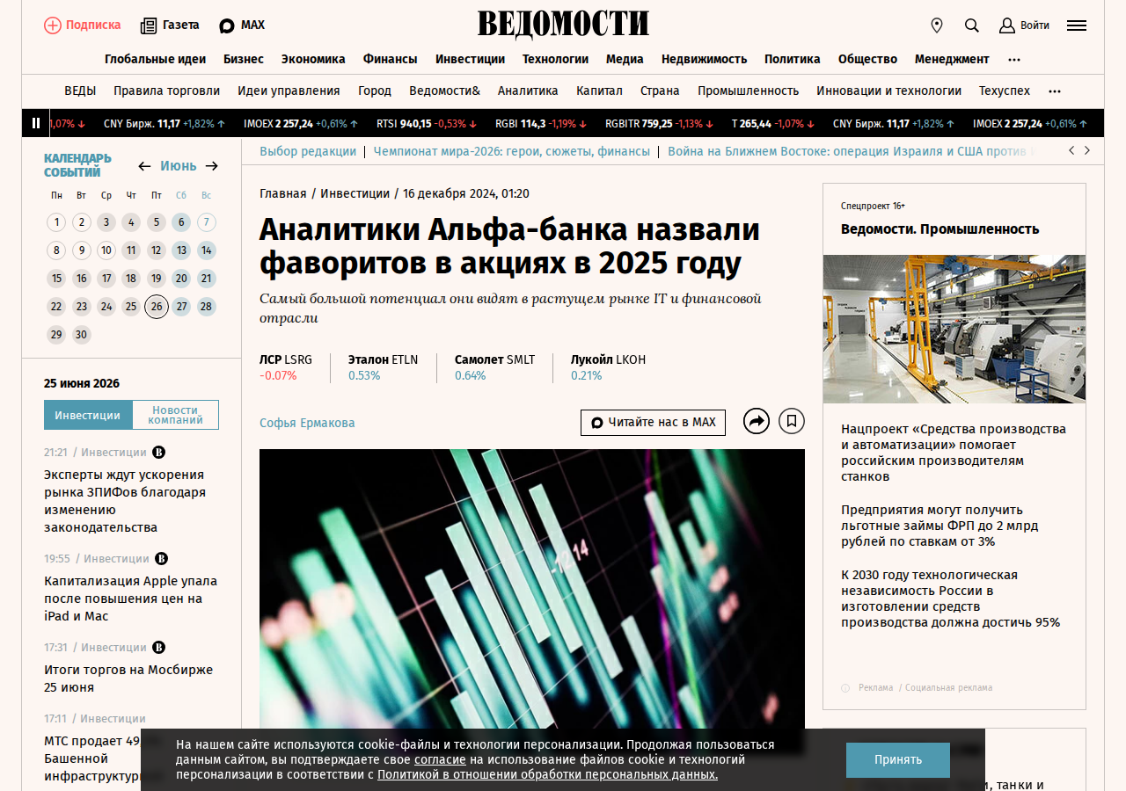Open author Софья Ермакова page

coord(307,423)
